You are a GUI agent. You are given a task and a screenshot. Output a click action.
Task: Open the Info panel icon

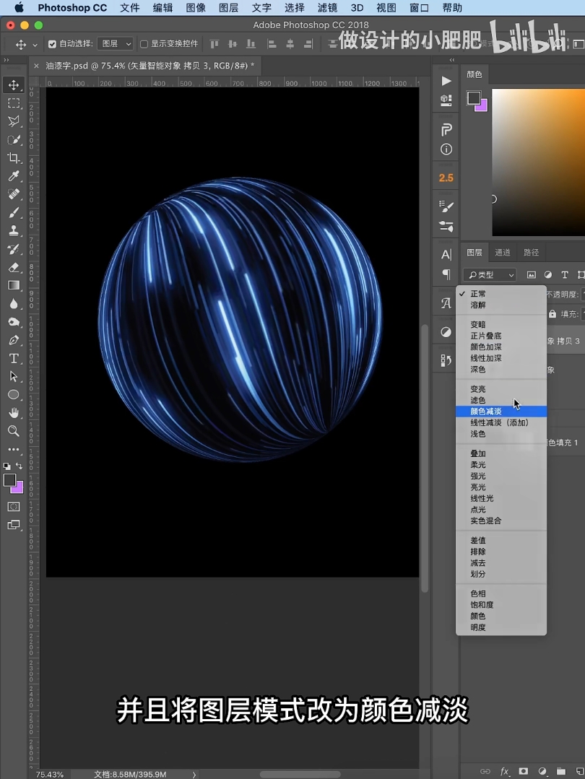[446, 149]
